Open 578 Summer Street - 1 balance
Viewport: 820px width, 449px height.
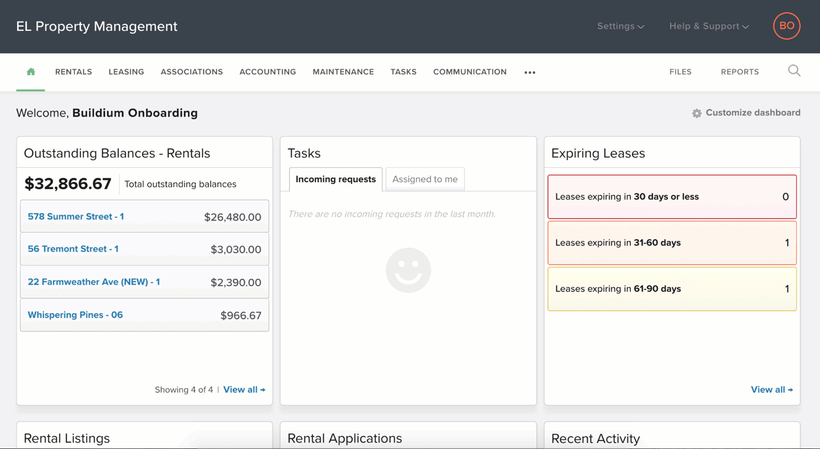click(x=76, y=216)
